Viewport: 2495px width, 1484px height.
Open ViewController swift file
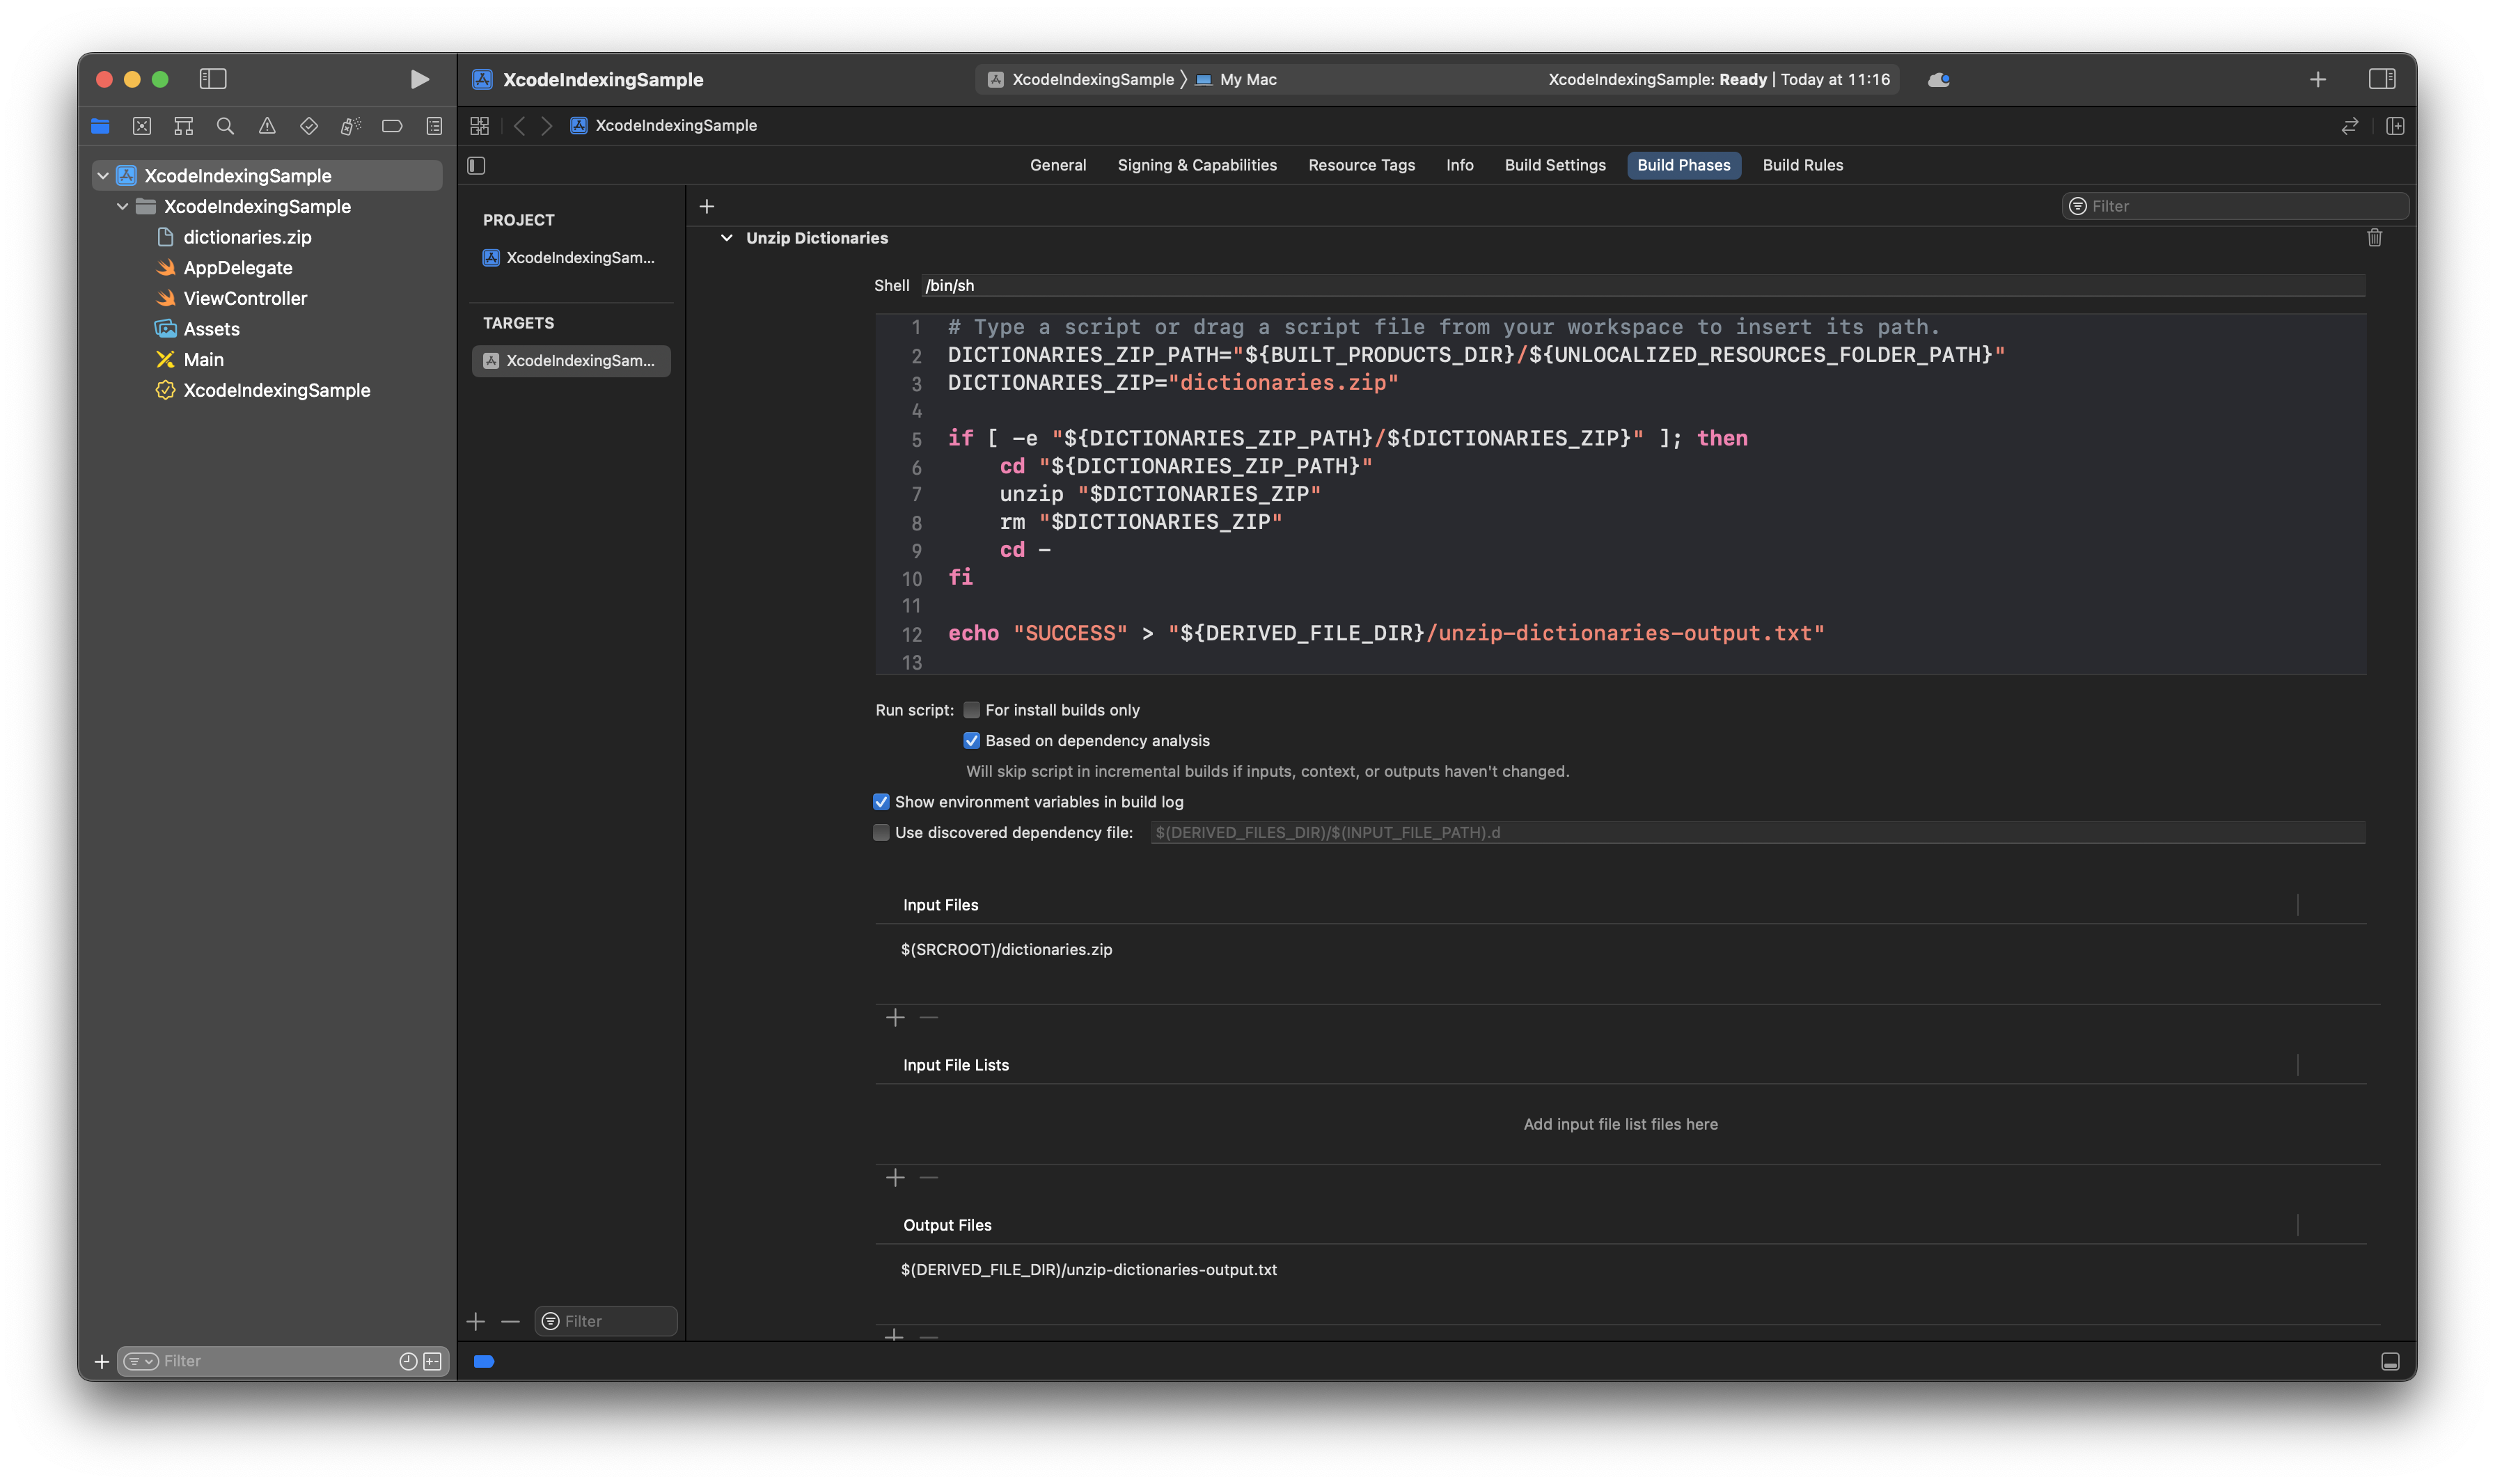coord(245,298)
